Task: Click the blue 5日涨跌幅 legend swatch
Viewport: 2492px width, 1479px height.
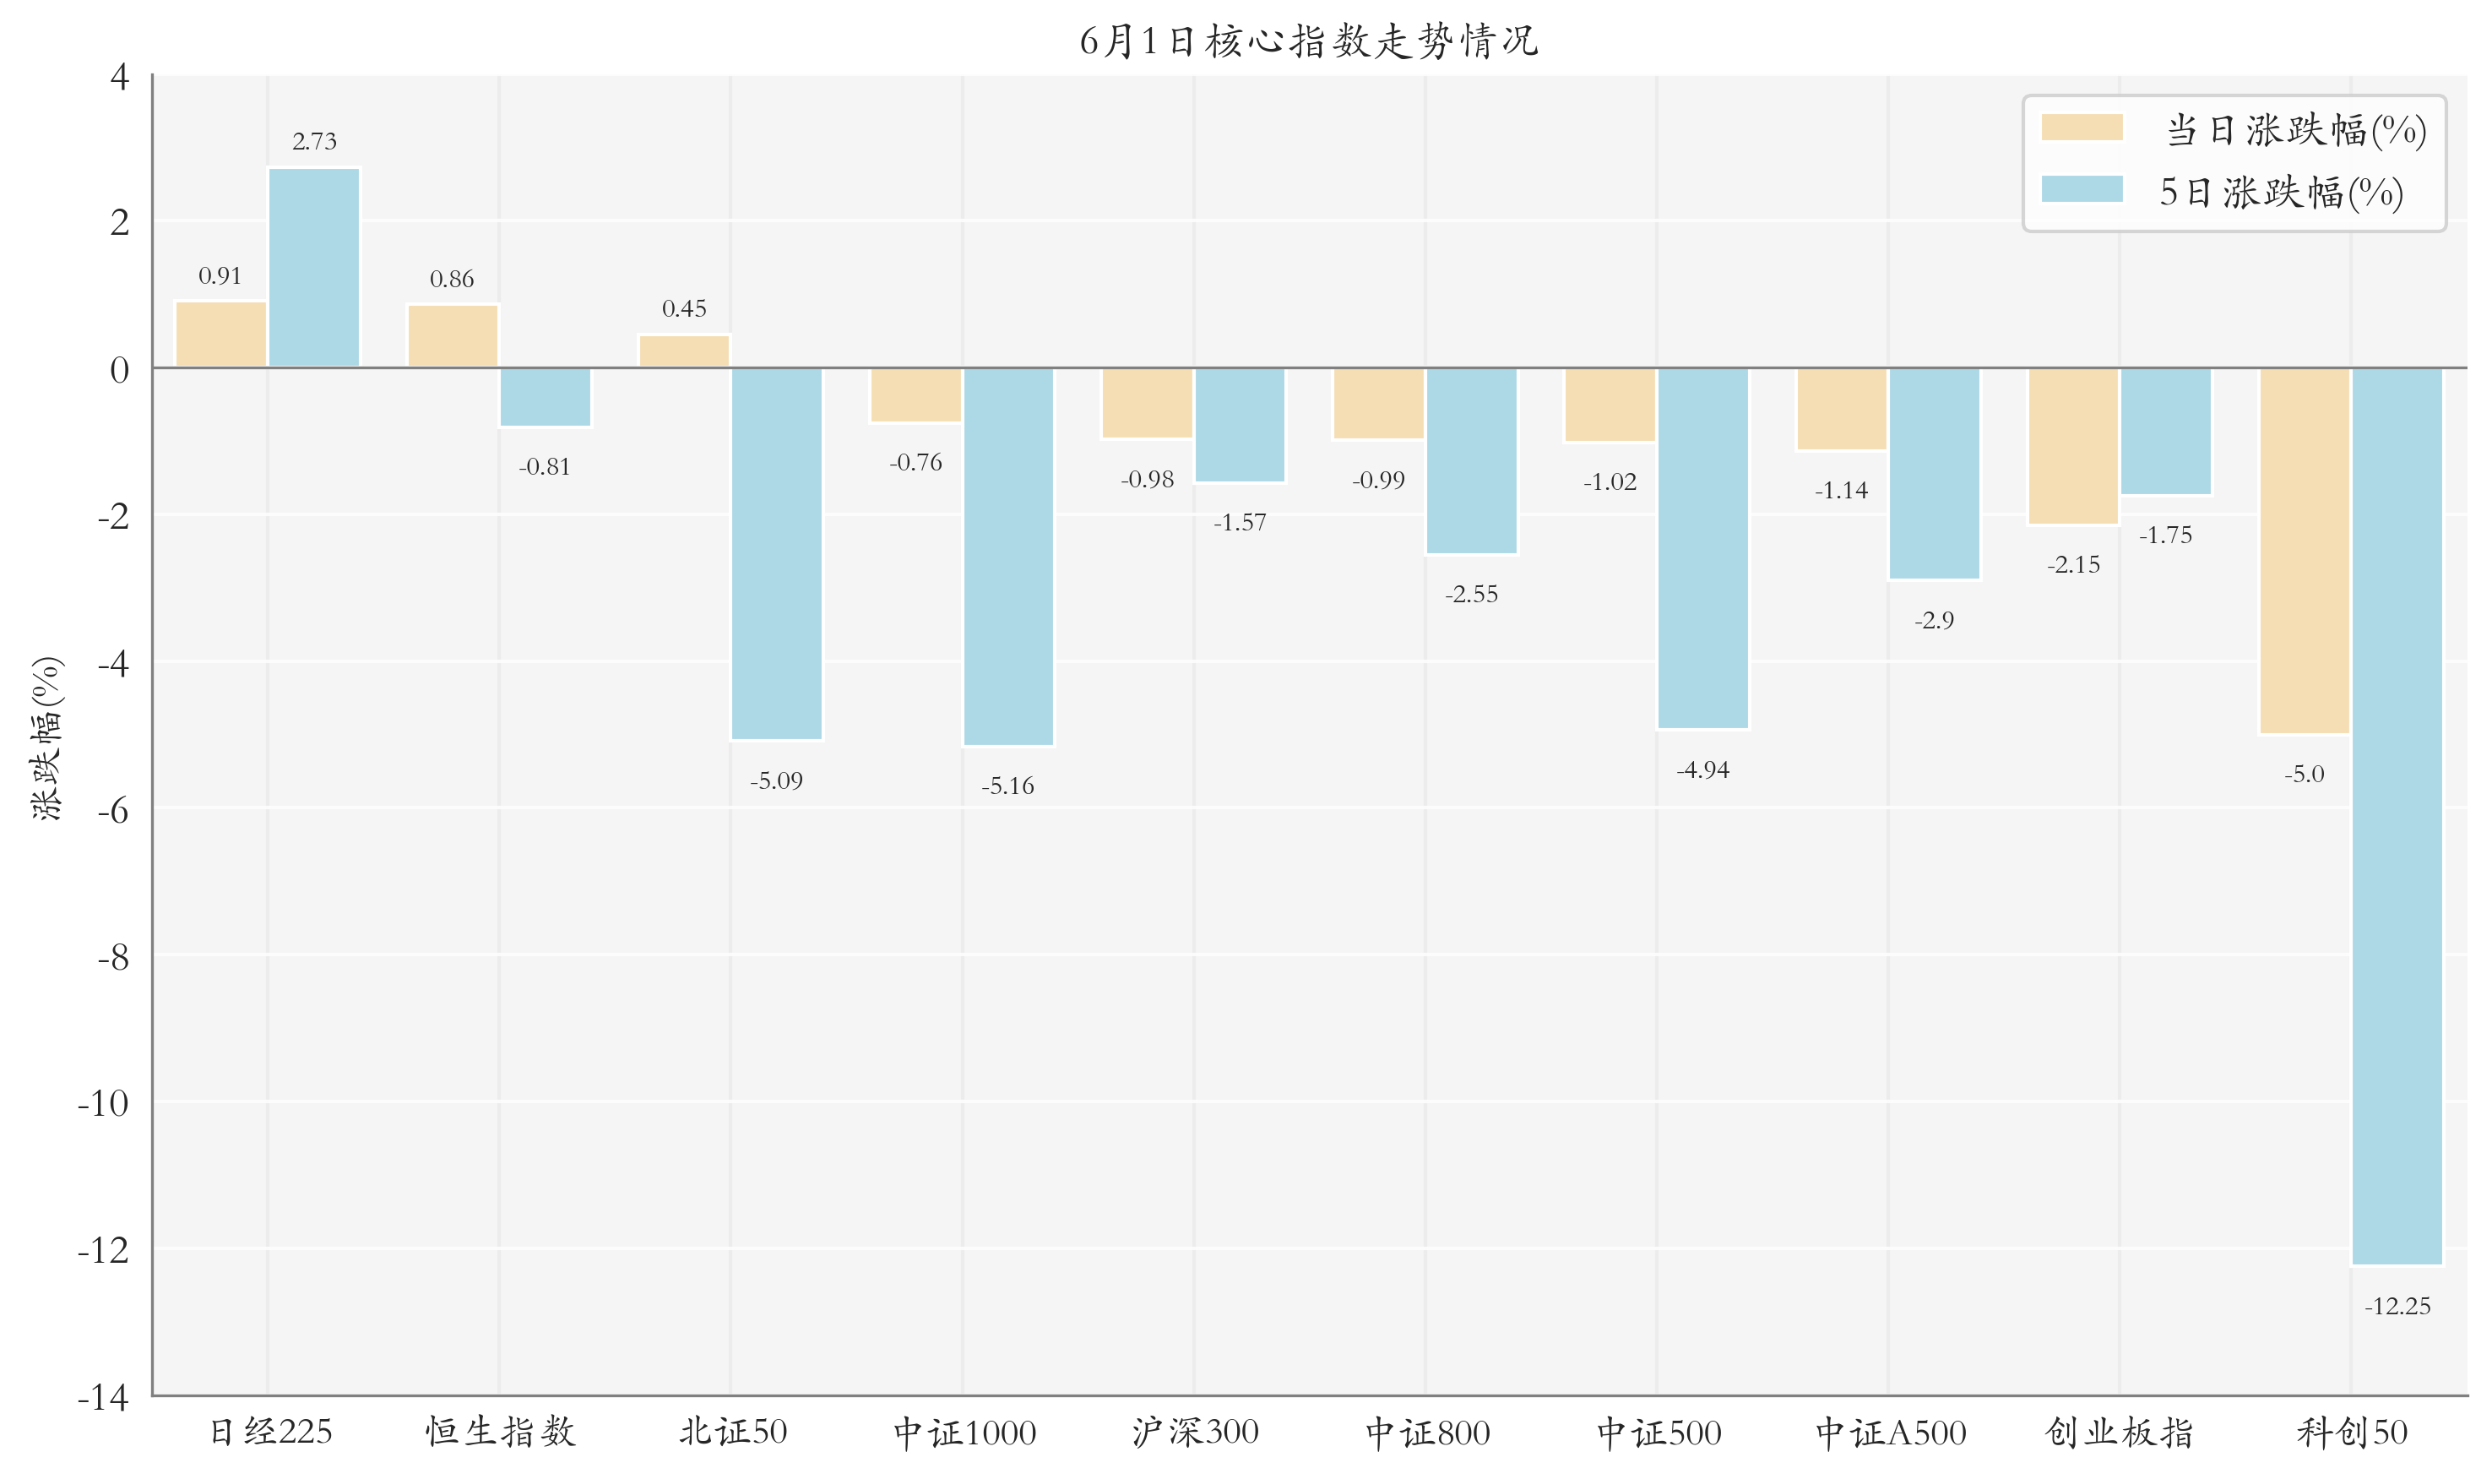Action: 2082,189
